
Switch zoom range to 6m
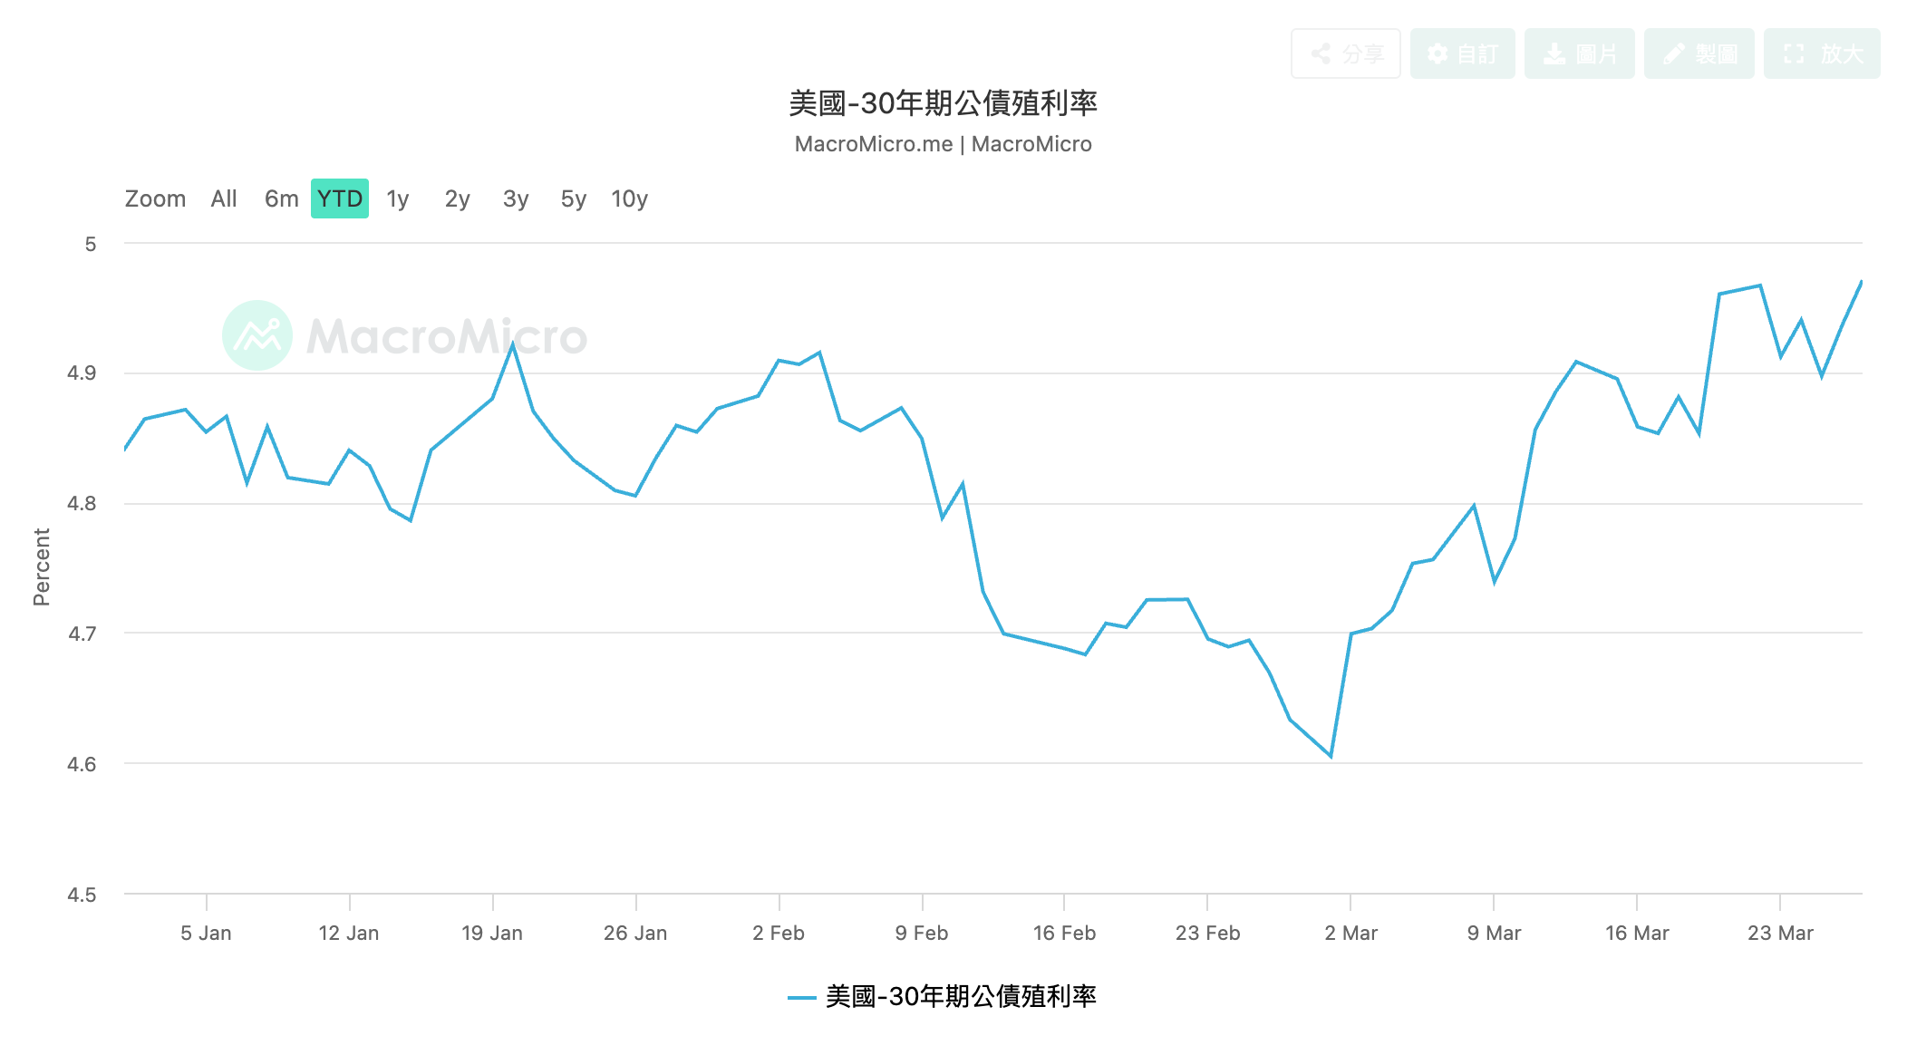[x=281, y=198]
